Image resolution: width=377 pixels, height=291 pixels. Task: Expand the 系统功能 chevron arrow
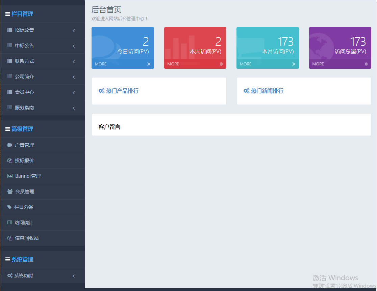point(74,276)
